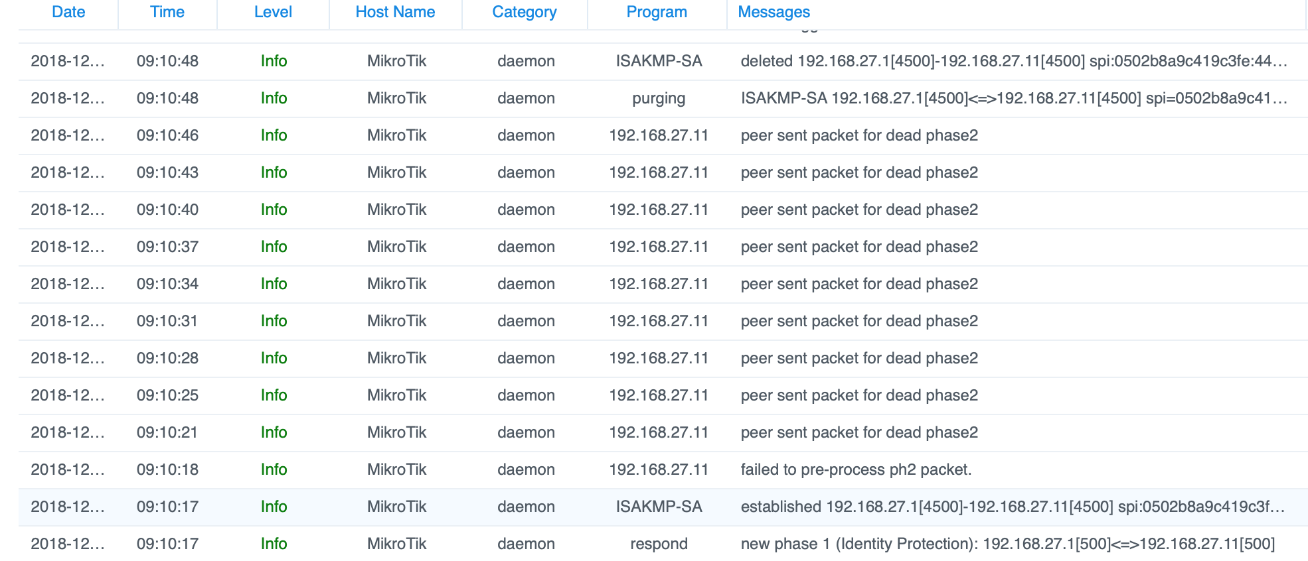Select the purging program cell
Viewport: 1308px width, 561px height.
tap(659, 98)
